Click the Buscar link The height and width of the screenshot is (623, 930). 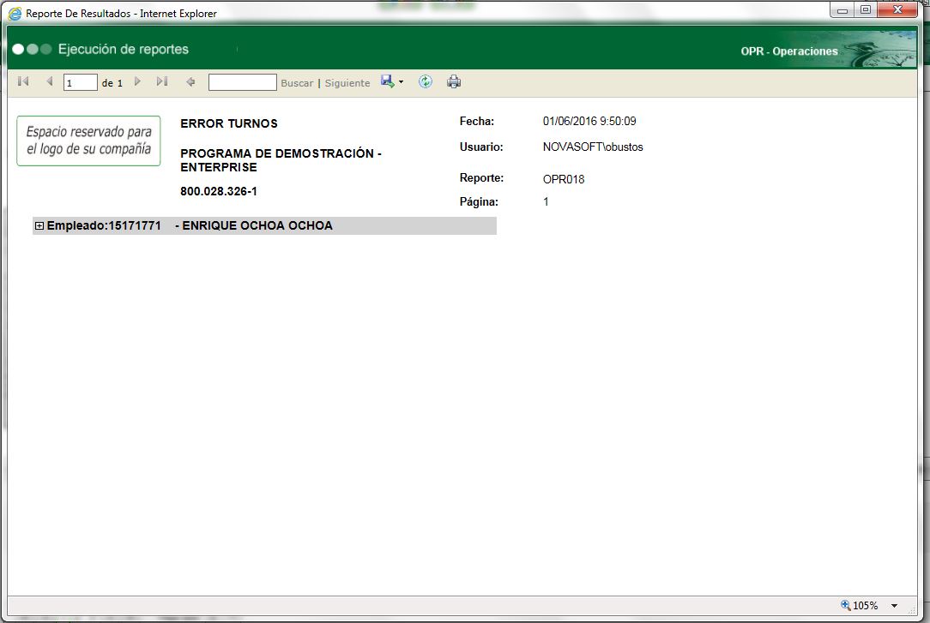pyautogui.click(x=297, y=83)
